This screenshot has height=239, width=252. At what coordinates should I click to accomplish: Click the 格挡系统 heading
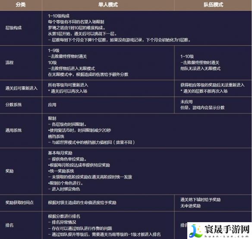[x=56, y=136]
